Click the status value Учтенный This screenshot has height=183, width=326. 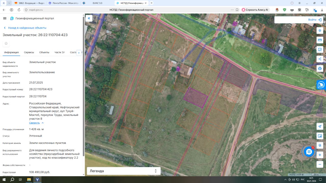coord(36,136)
